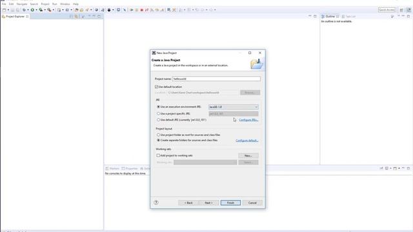Click the green Run toolbar icon

click(x=32, y=10)
